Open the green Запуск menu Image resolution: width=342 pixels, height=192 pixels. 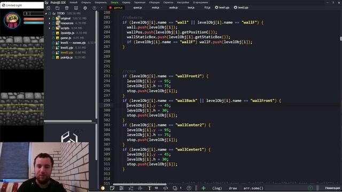(114, 2)
